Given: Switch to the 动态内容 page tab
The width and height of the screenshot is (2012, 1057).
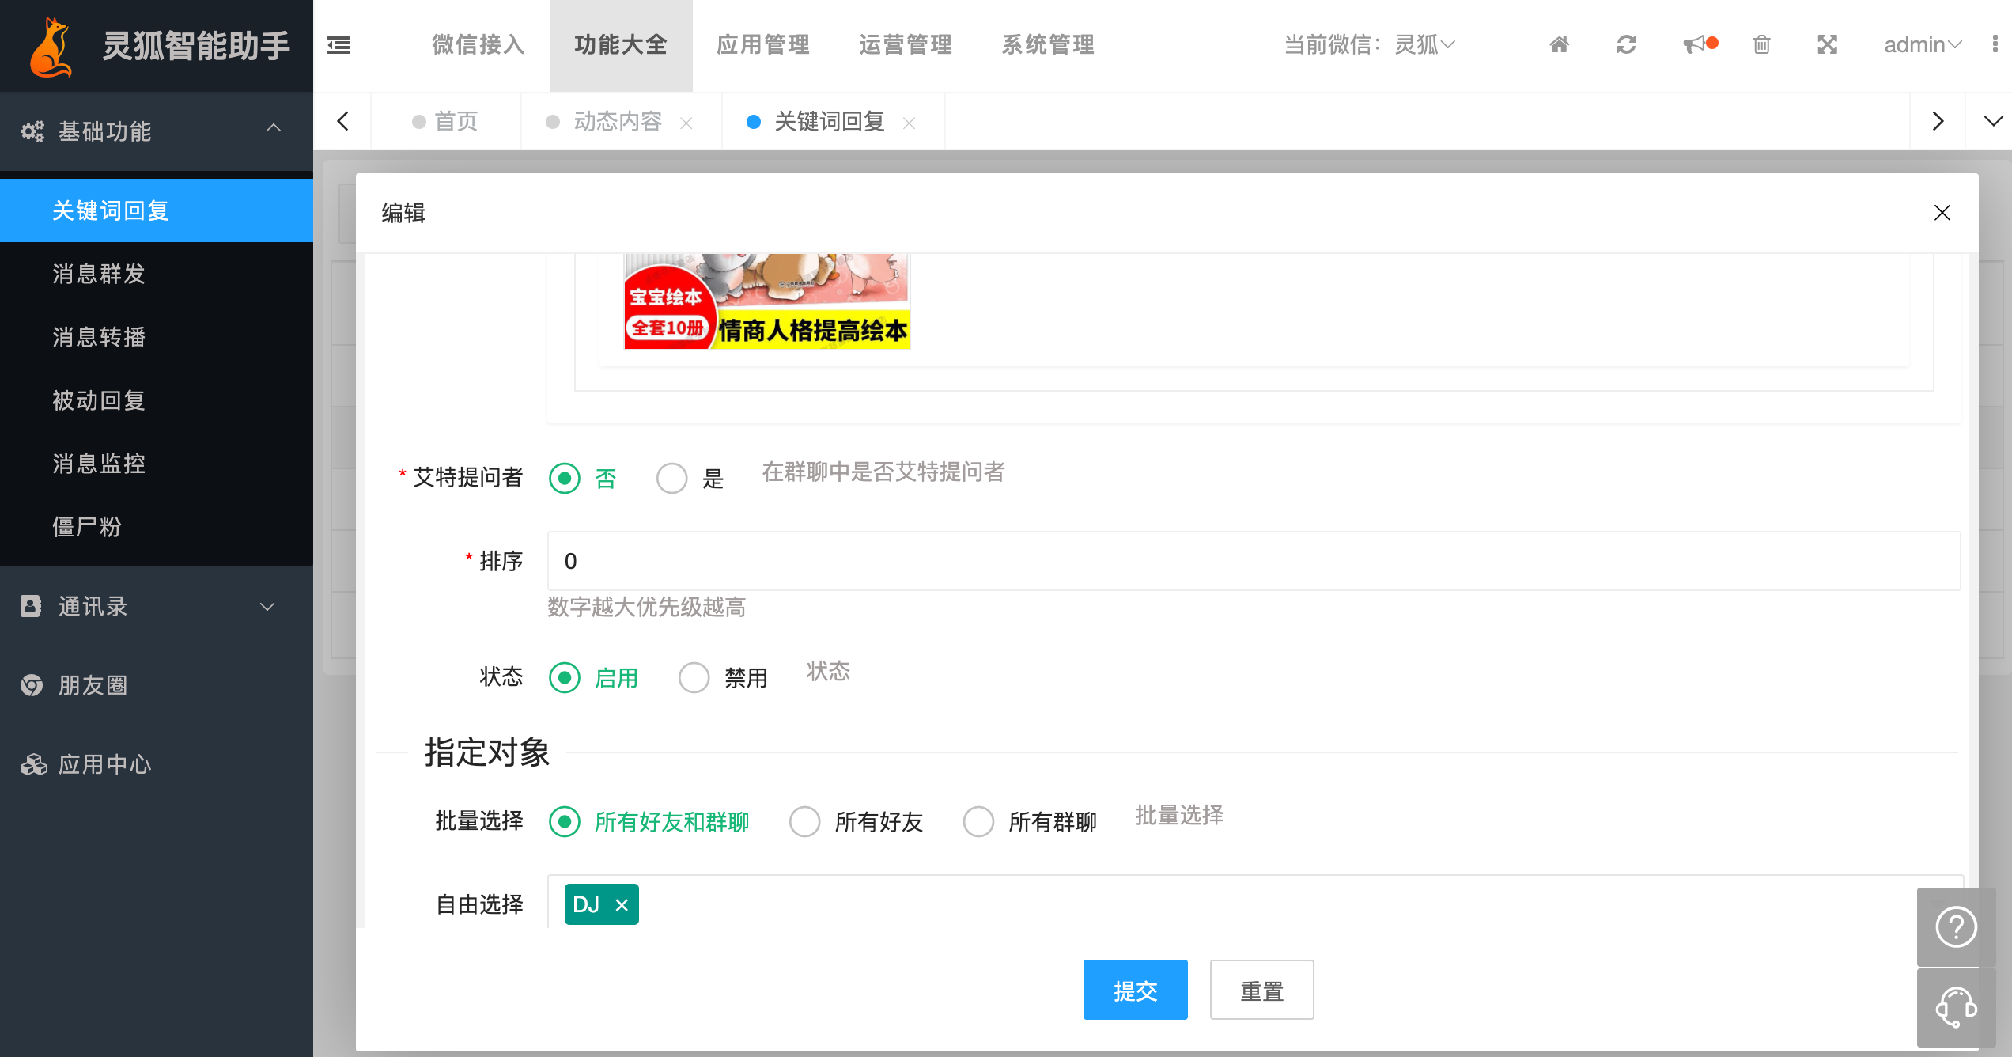Looking at the screenshot, I should [x=617, y=122].
